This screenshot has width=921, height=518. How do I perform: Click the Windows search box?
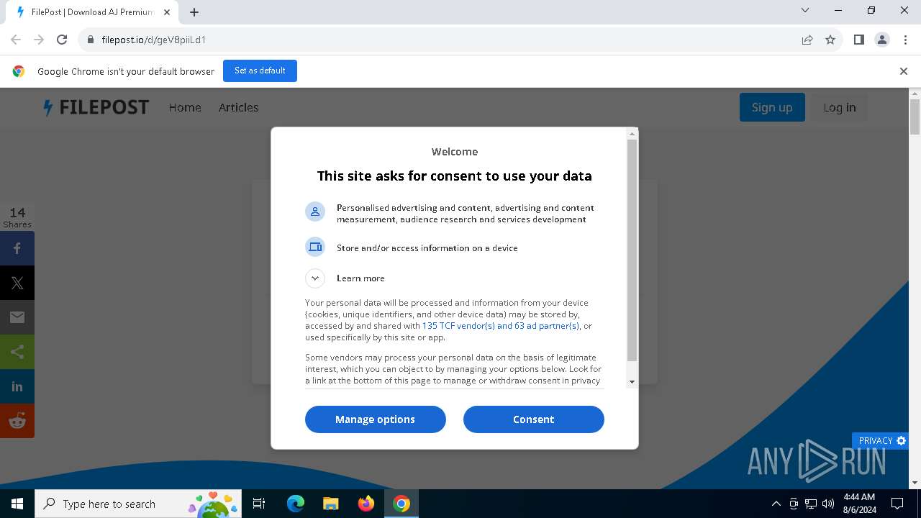(137, 504)
